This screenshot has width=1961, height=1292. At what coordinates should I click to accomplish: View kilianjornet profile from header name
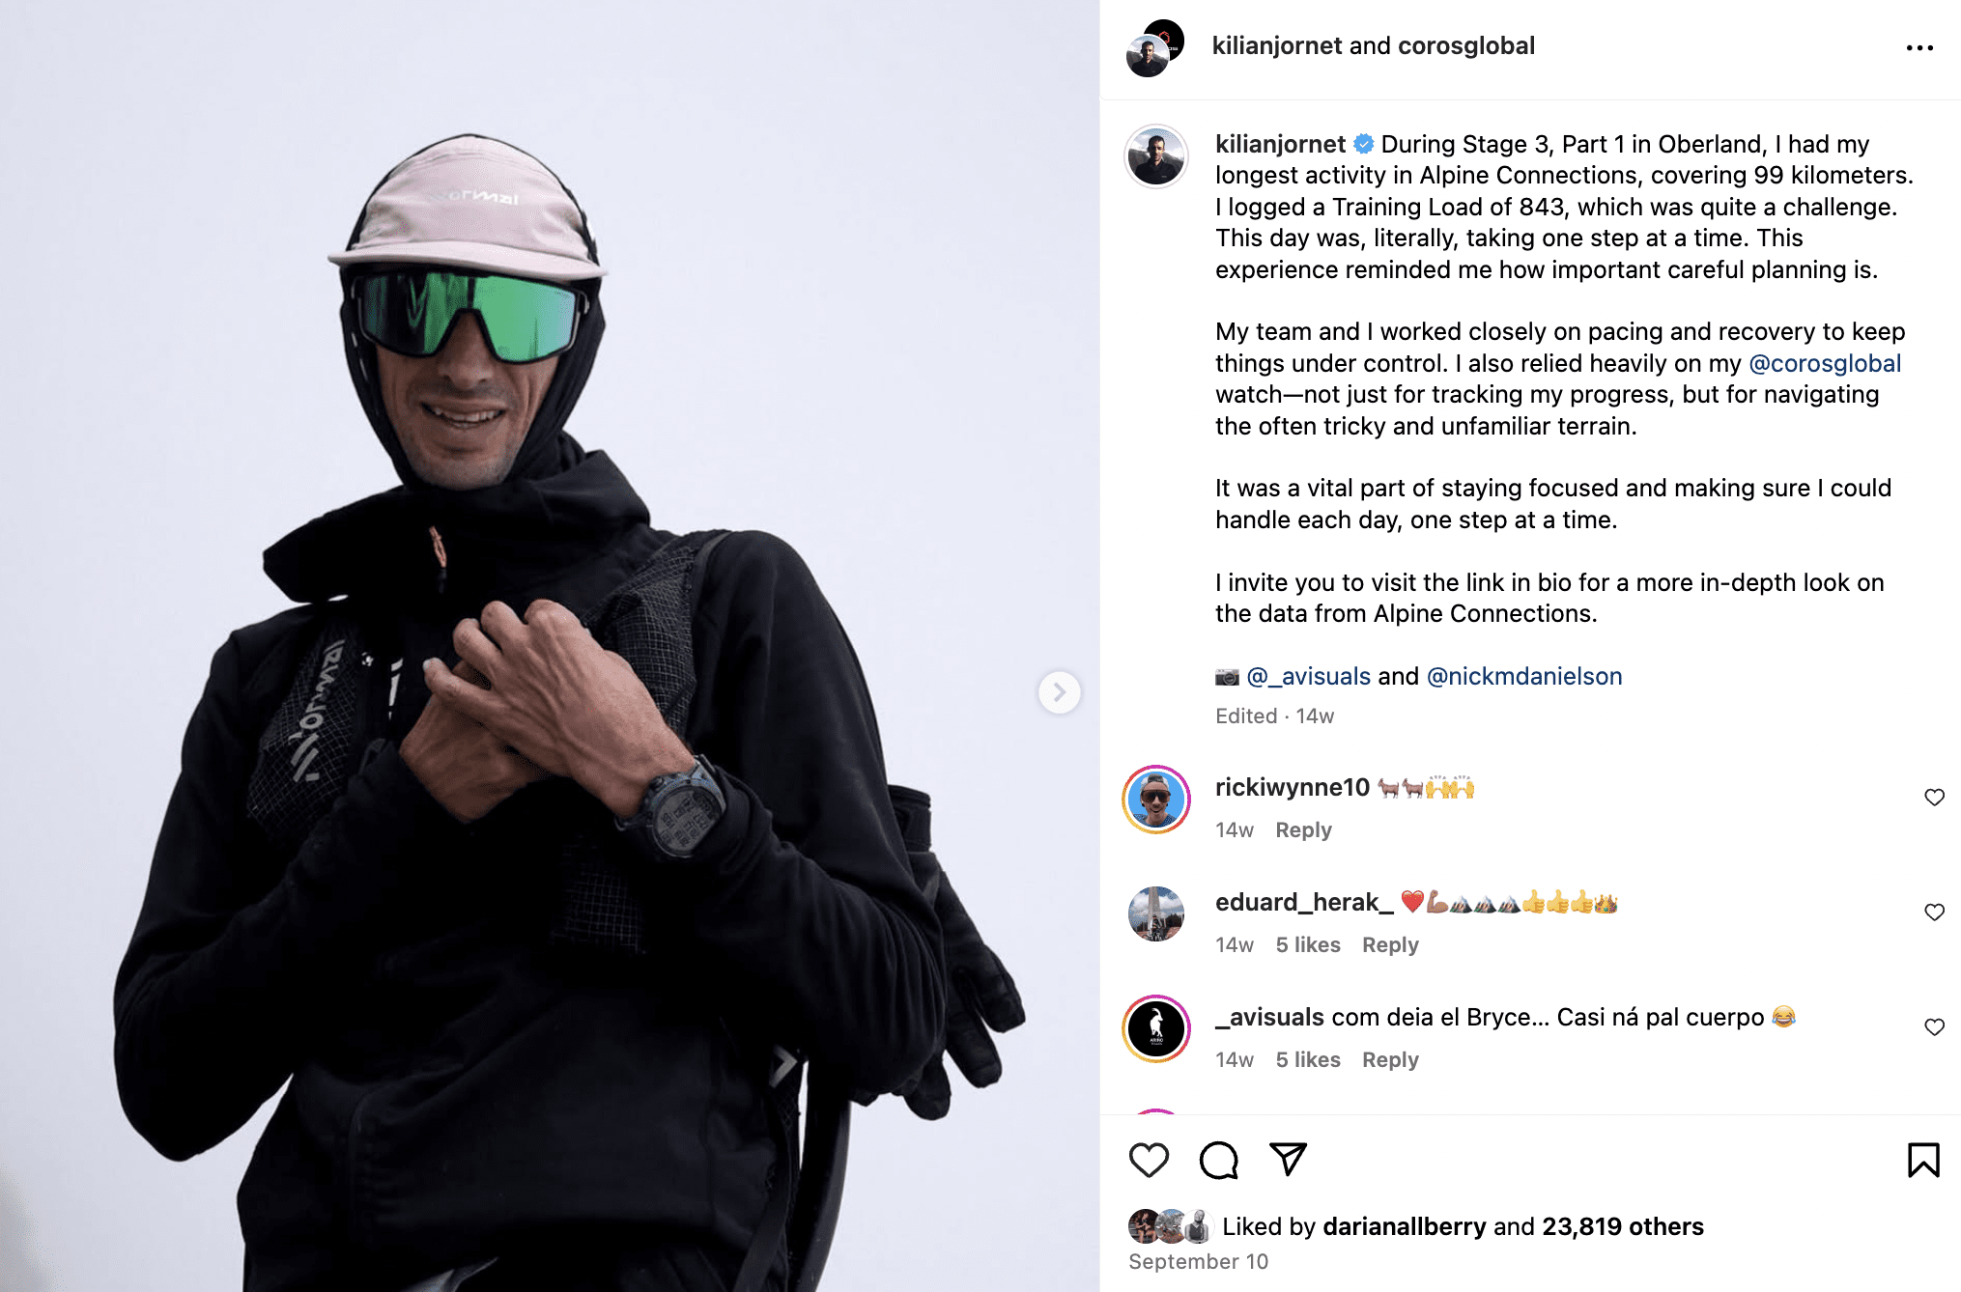[1277, 45]
